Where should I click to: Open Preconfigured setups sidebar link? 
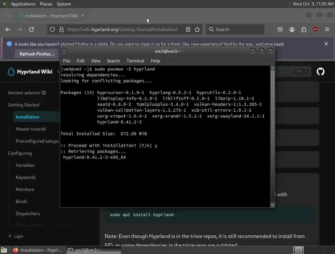click(37, 141)
